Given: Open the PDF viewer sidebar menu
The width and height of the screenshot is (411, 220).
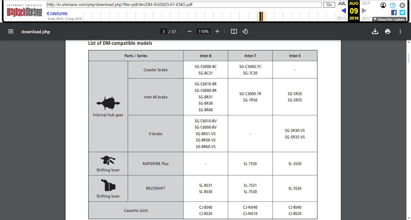Looking at the screenshot, I should coord(11,31).
